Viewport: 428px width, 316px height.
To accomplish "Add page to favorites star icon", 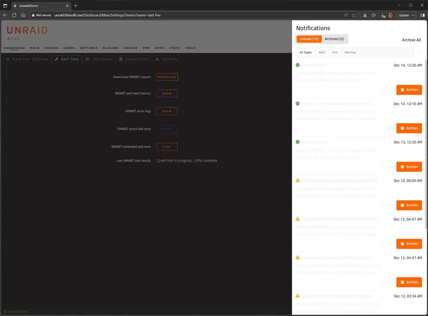I will pyautogui.click(x=354, y=15).
